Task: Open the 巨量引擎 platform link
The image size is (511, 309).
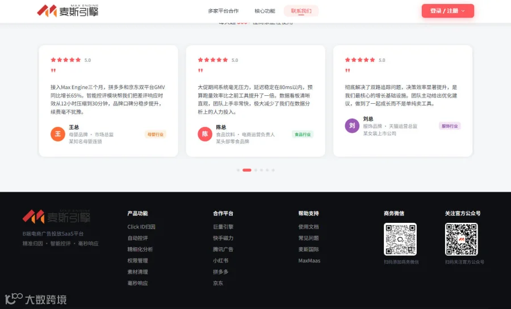Action: [223, 227]
